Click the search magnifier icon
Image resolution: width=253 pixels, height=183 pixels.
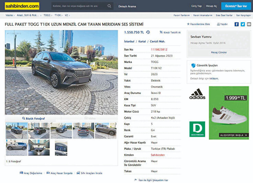109,6
